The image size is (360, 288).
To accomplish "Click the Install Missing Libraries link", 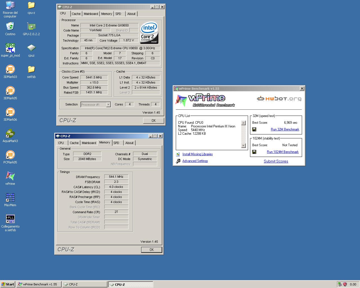I will tap(197, 154).
